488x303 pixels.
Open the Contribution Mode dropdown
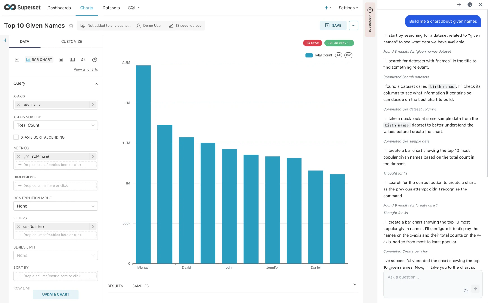56,206
